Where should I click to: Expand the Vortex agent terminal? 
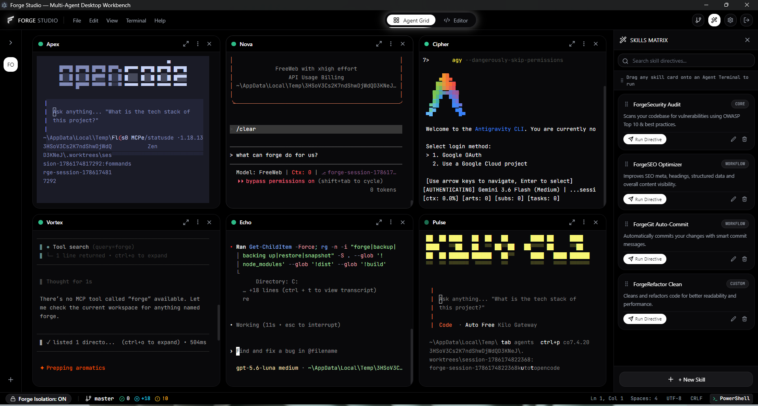[x=186, y=222]
